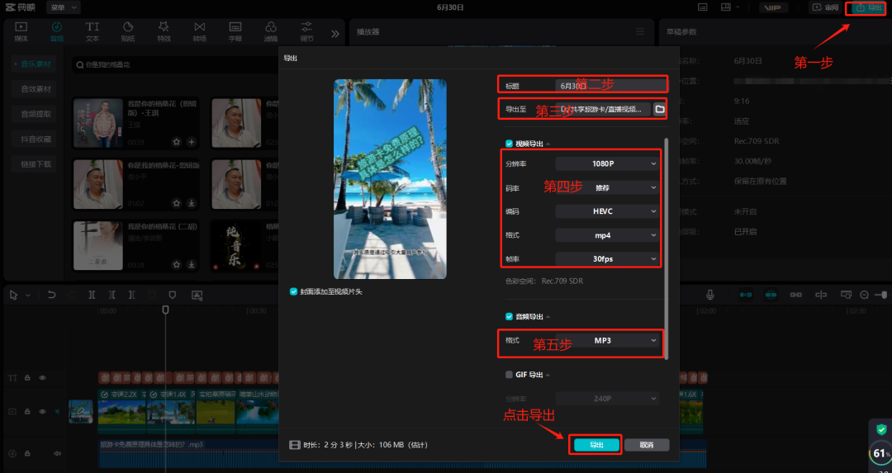Click the delete clip icon

click(152, 295)
